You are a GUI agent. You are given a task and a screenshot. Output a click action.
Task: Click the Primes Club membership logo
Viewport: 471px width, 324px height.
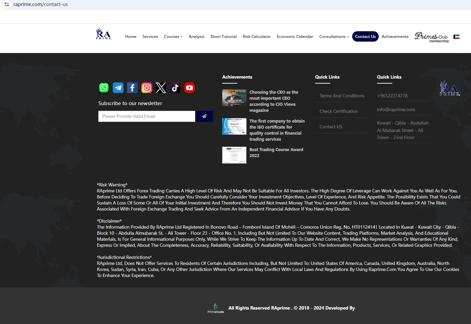pos(432,37)
